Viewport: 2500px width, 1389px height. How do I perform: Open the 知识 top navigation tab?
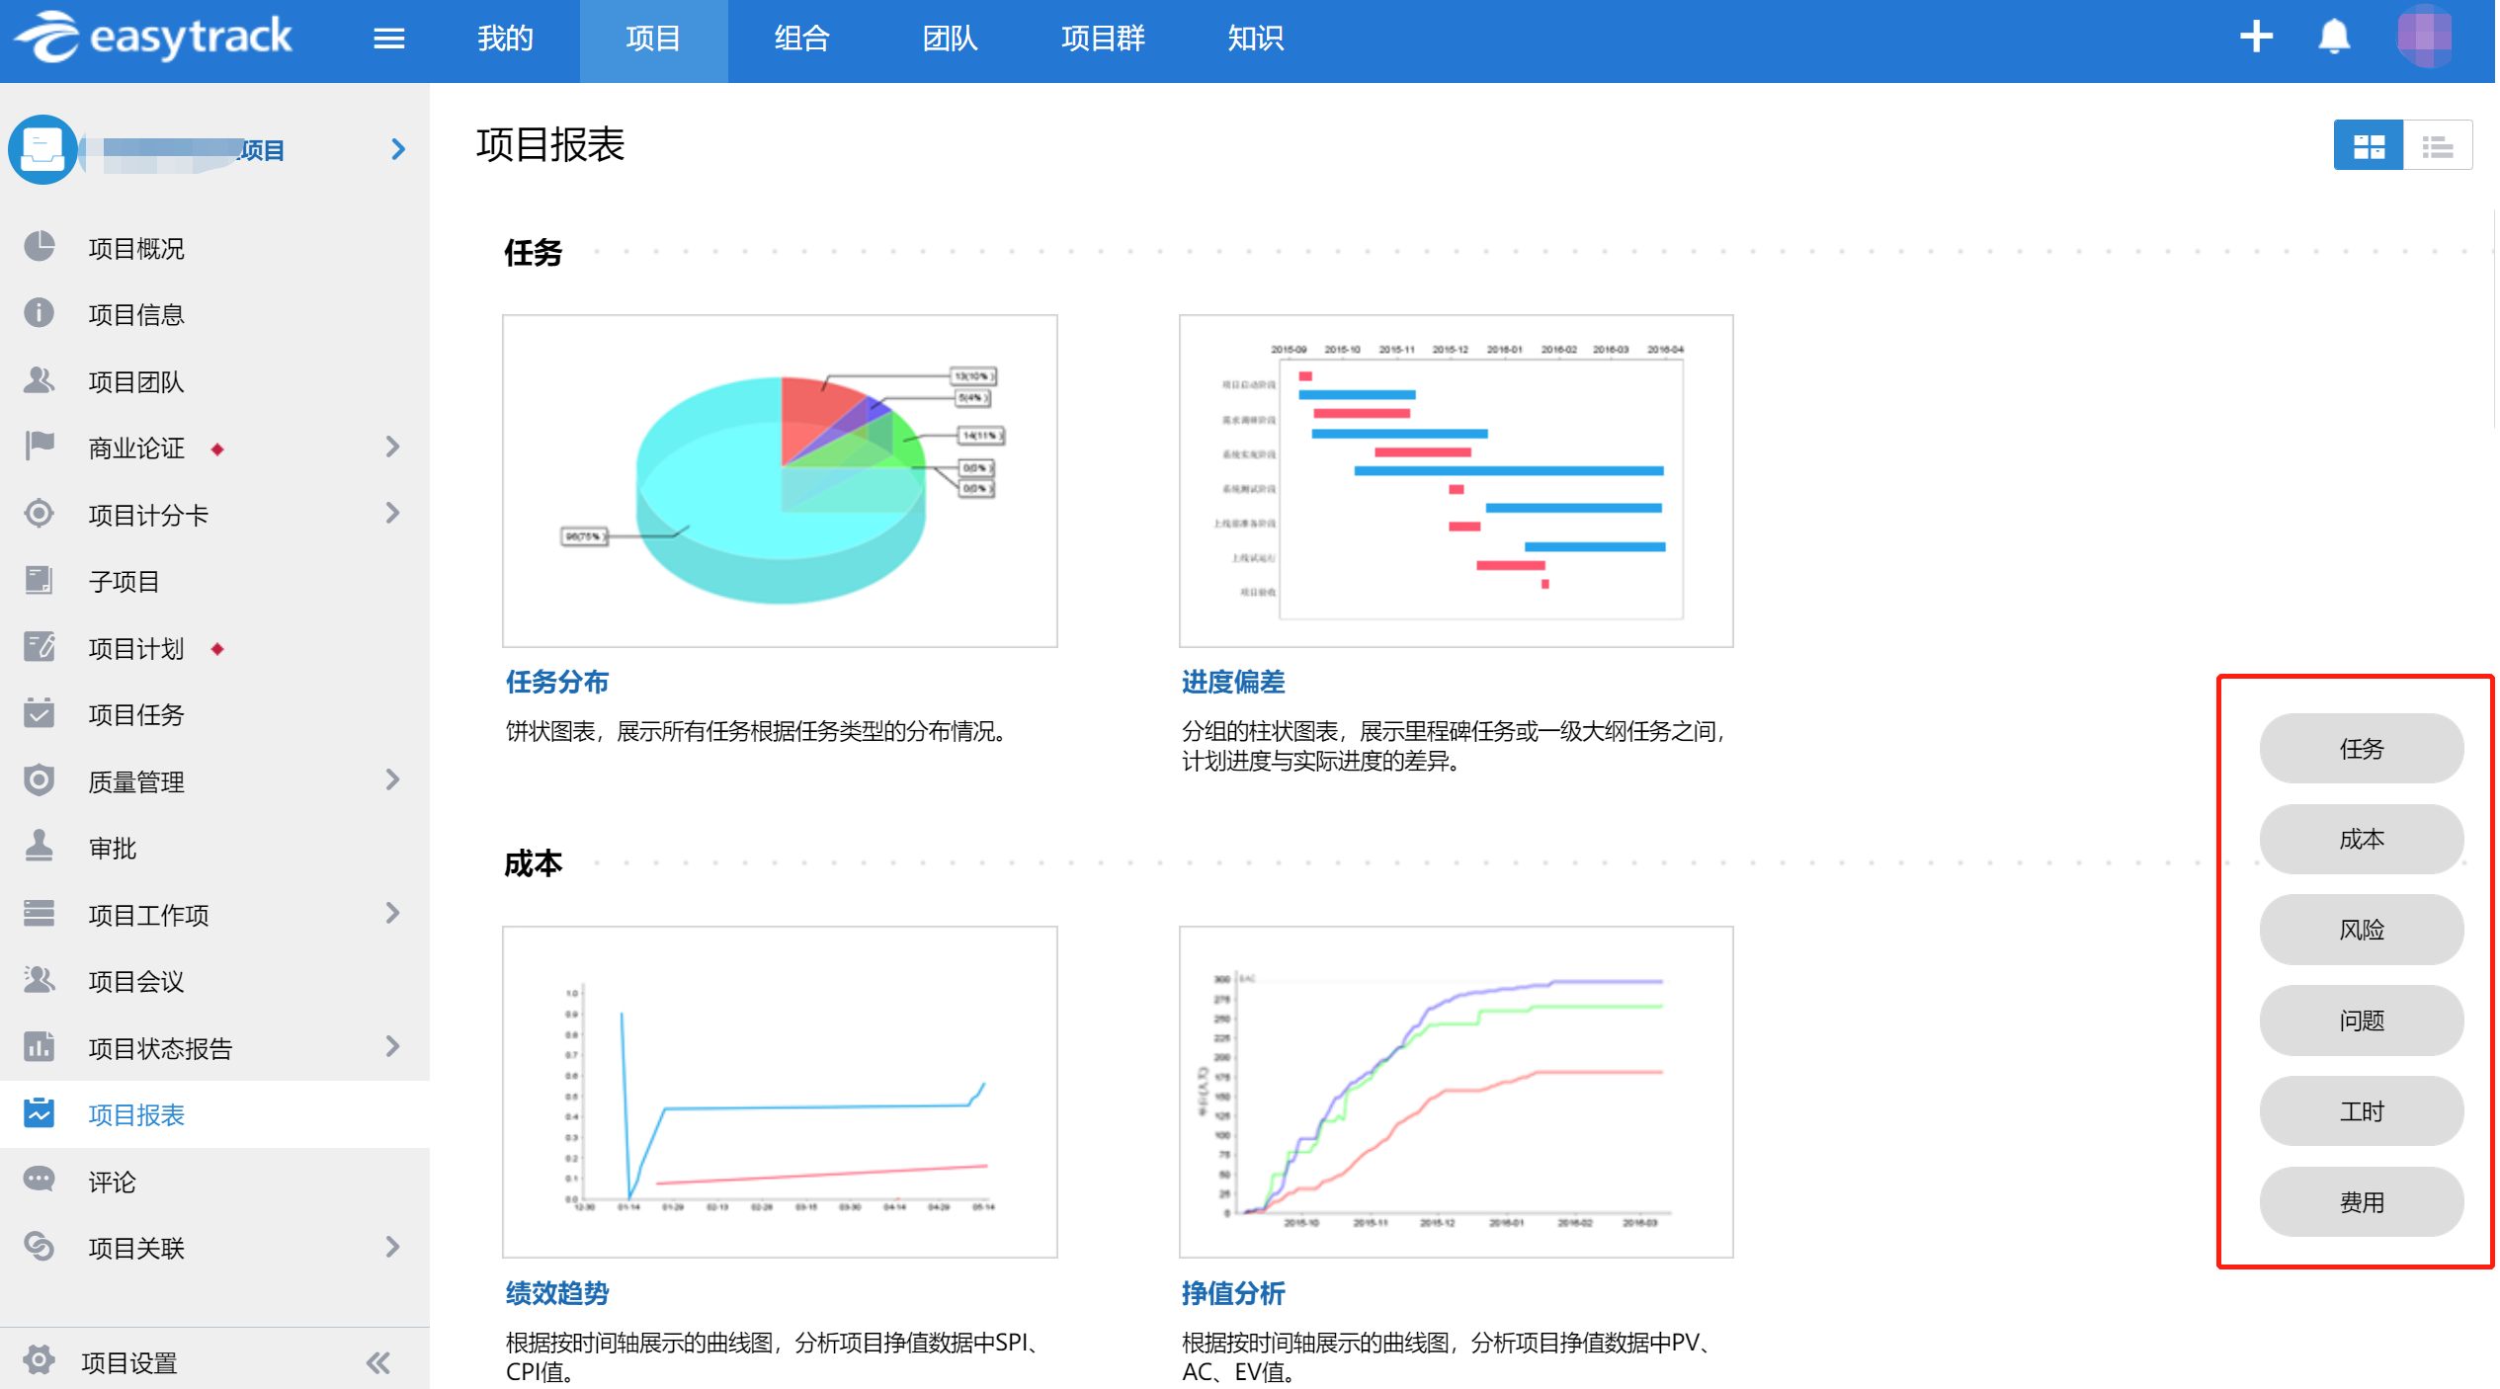pos(1254,39)
